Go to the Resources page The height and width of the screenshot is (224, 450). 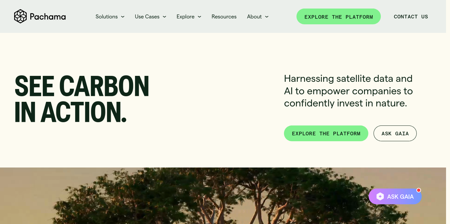point(224,16)
